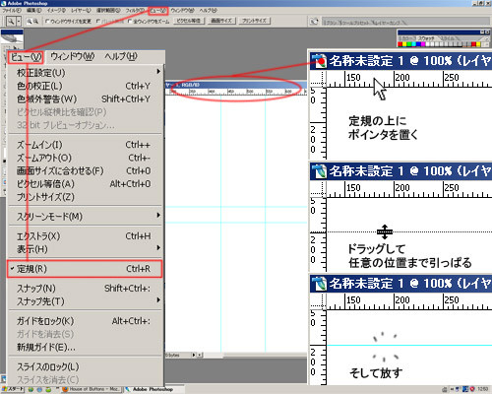The image size is (492, 394).
Task: Select 画面サイズに合わせる(F) menu entry
Action: click(x=85, y=170)
